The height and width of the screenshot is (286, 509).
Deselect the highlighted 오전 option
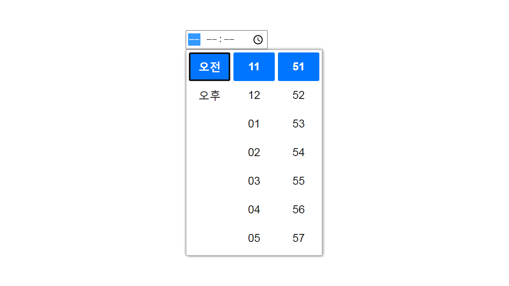[209, 66]
